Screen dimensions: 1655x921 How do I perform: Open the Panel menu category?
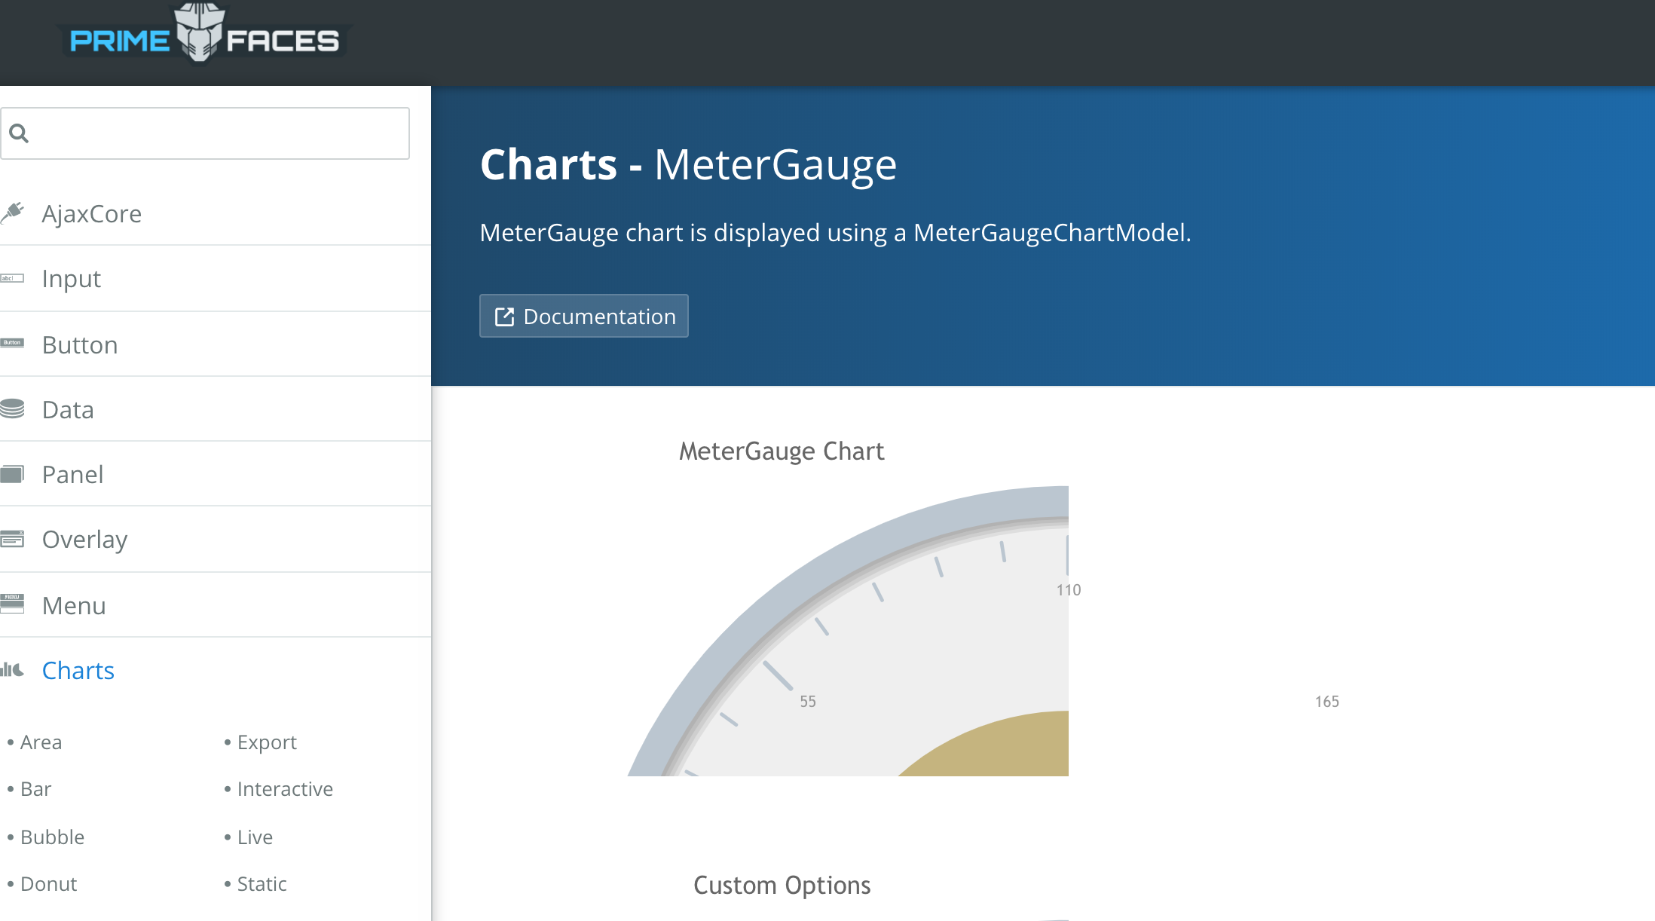click(x=72, y=475)
